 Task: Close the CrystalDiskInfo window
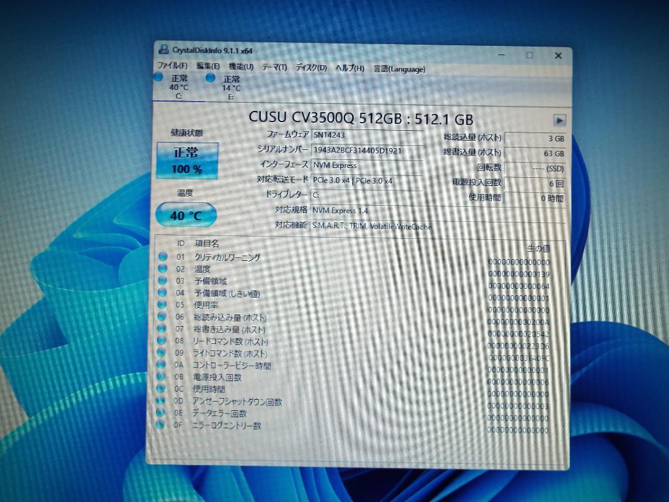558,56
